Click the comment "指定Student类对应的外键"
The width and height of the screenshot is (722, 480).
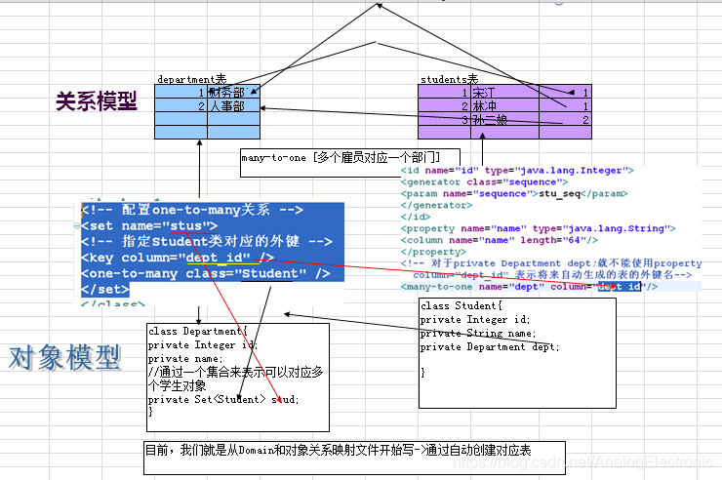tap(207, 242)
